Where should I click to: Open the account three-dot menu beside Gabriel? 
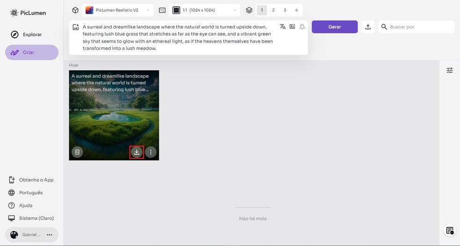[x=50, y=235]
